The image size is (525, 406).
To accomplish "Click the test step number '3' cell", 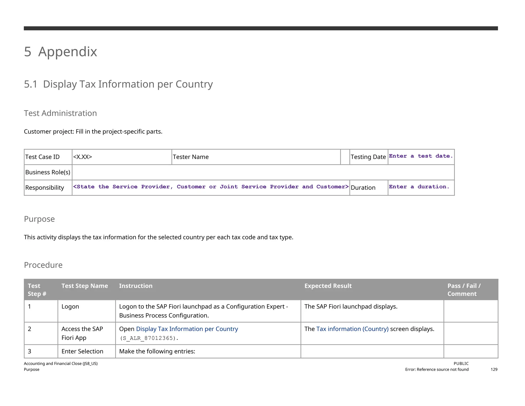I will pyautogui.click(x=41, y=351).
